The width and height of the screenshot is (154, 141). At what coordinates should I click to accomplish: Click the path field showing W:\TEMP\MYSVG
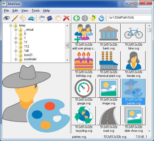point(130,18)
